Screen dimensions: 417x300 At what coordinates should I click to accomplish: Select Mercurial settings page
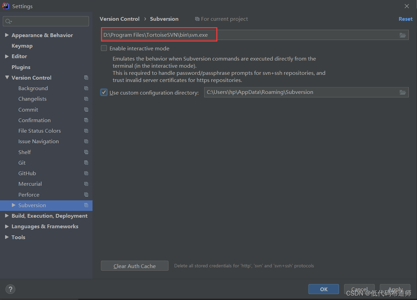(x=30, y=184)
